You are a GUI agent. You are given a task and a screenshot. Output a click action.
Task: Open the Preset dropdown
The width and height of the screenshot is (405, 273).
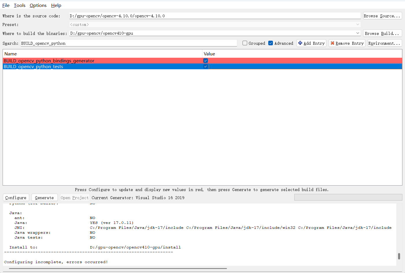tap(358, 25)
